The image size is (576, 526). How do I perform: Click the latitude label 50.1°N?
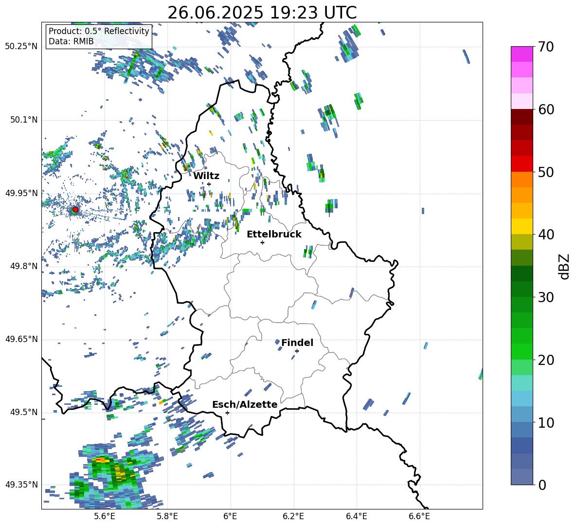(x=23, y=120)
